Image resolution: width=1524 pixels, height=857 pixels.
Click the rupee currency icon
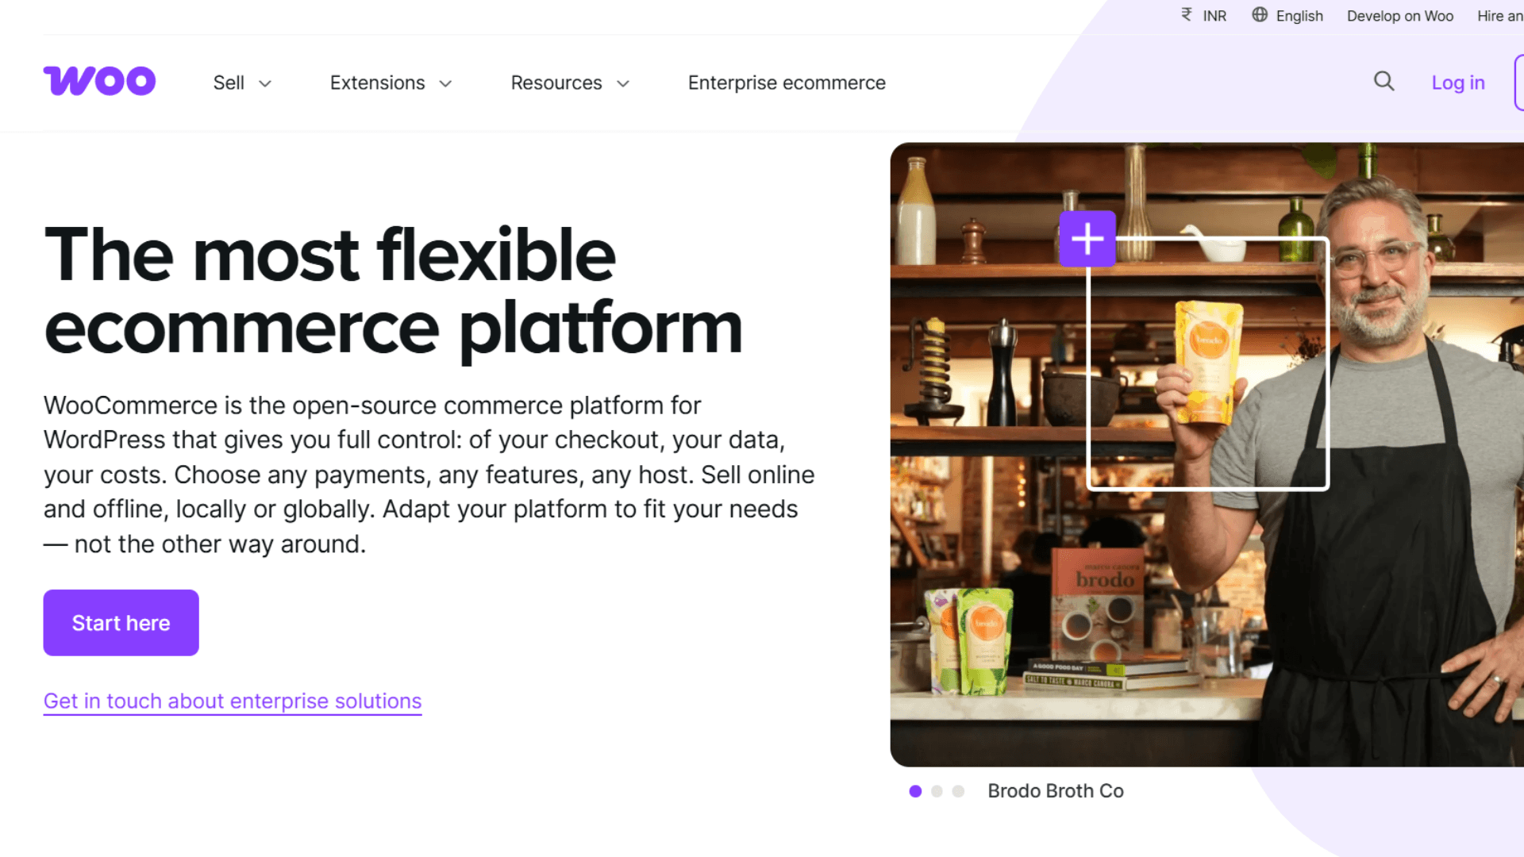[x=1187, y=15]
